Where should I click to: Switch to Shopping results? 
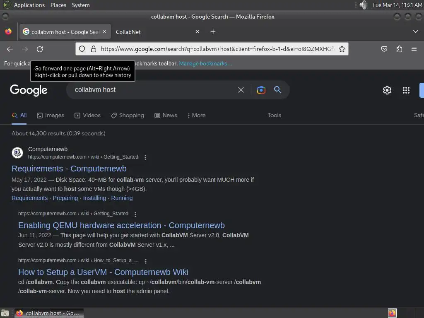click(x=128, y=115)
